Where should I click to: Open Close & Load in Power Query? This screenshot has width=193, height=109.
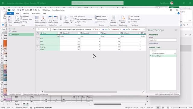10,19
